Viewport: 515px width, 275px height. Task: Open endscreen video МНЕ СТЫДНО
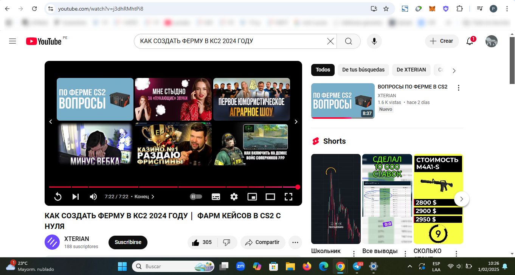coord(173,99)
